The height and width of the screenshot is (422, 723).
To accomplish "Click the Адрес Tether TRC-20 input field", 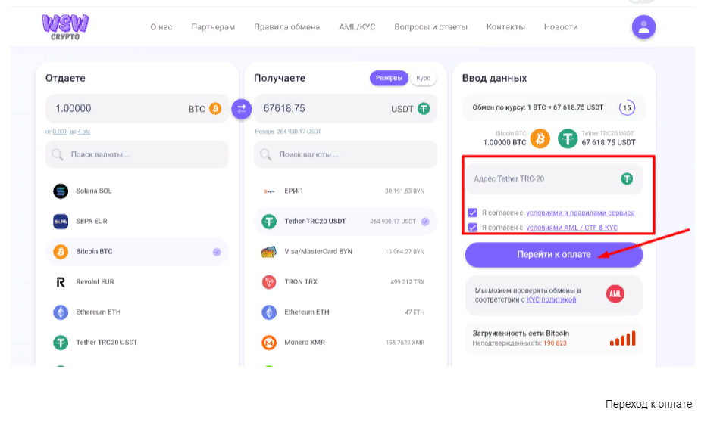I will 542,179.
